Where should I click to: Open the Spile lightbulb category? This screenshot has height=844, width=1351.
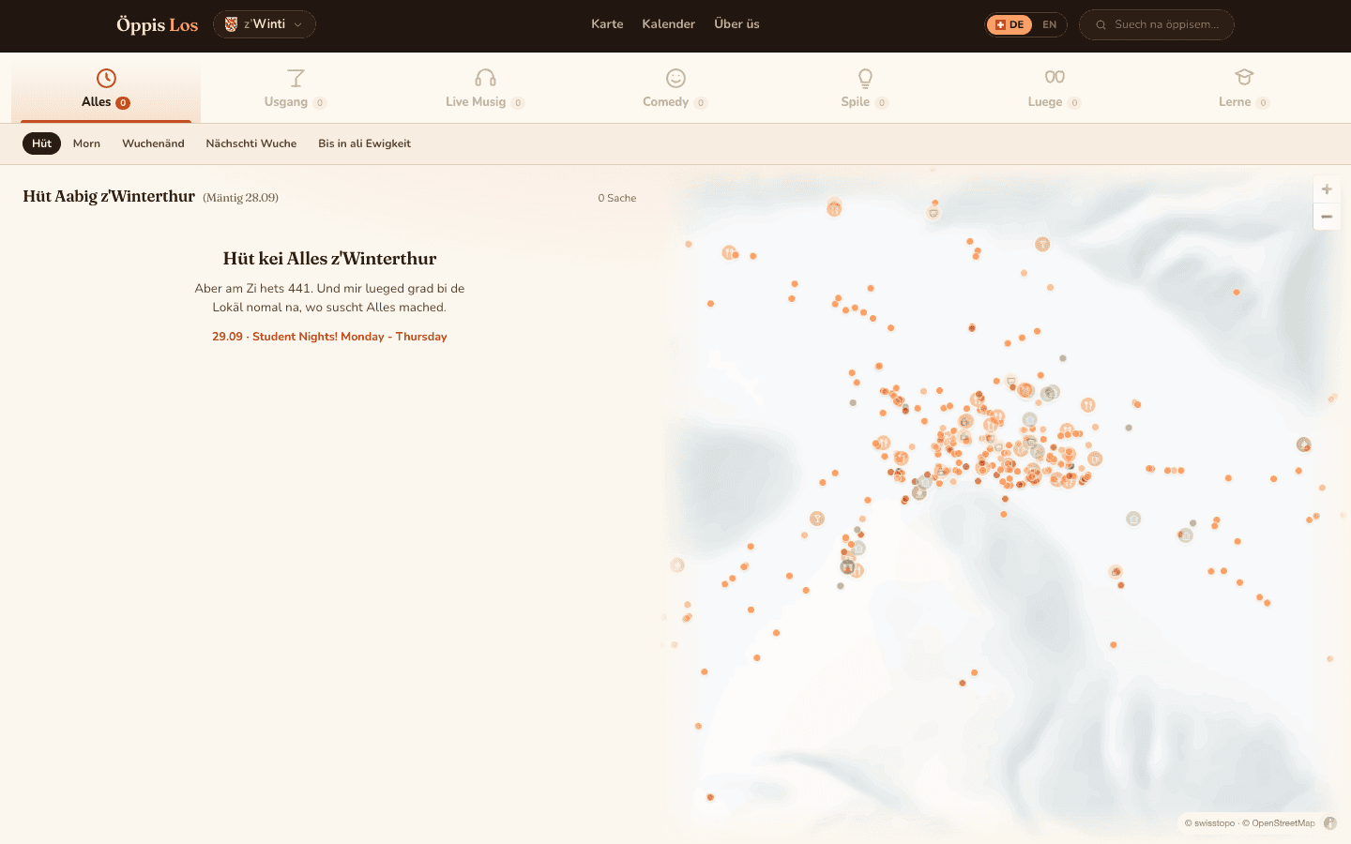coord(865,89)
